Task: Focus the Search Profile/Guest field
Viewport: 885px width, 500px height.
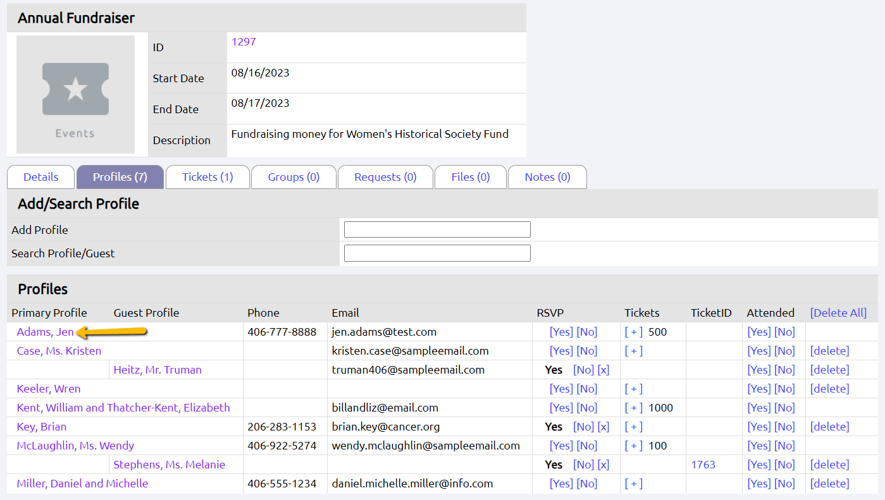Action: (437, 253)
